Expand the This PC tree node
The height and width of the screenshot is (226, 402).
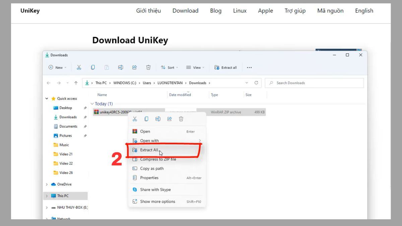(47, 196)
